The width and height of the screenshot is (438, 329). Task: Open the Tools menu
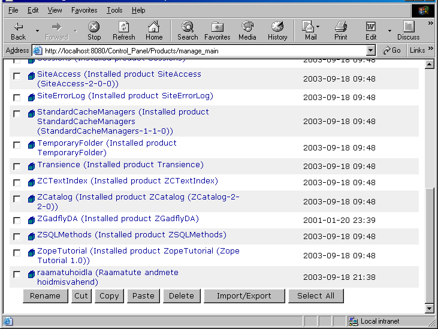pos(114,10)
